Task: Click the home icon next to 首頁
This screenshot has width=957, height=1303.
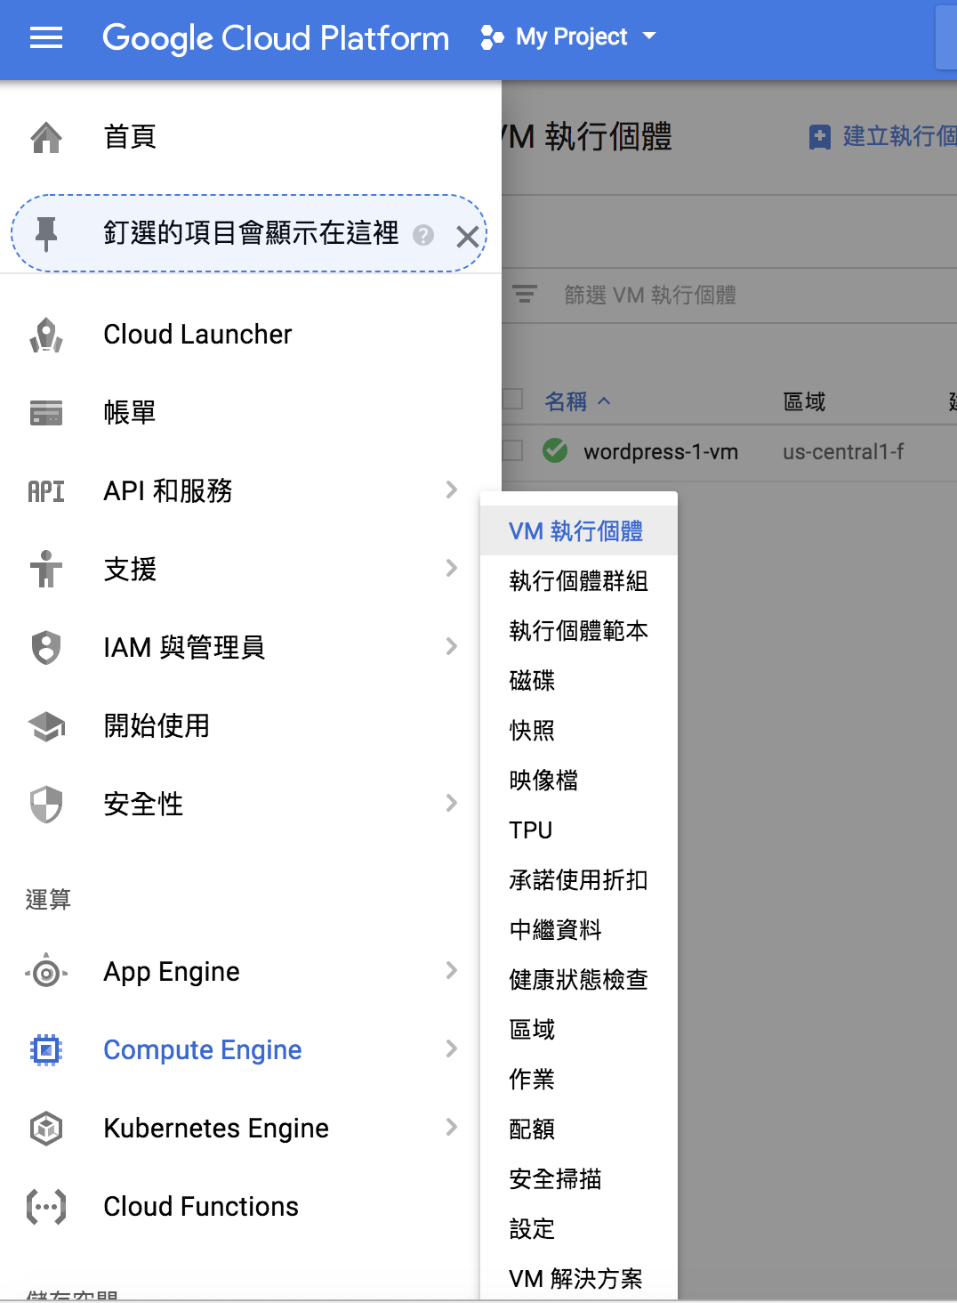Action: click(46, 137)
